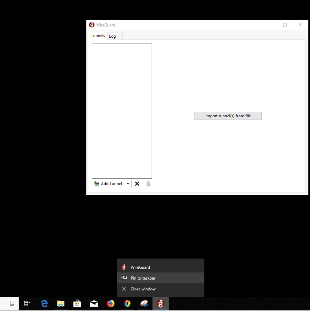Screen dimensions: 310x311
Task: Click the Add Tunnel button
Action: [x=108, y=184]
